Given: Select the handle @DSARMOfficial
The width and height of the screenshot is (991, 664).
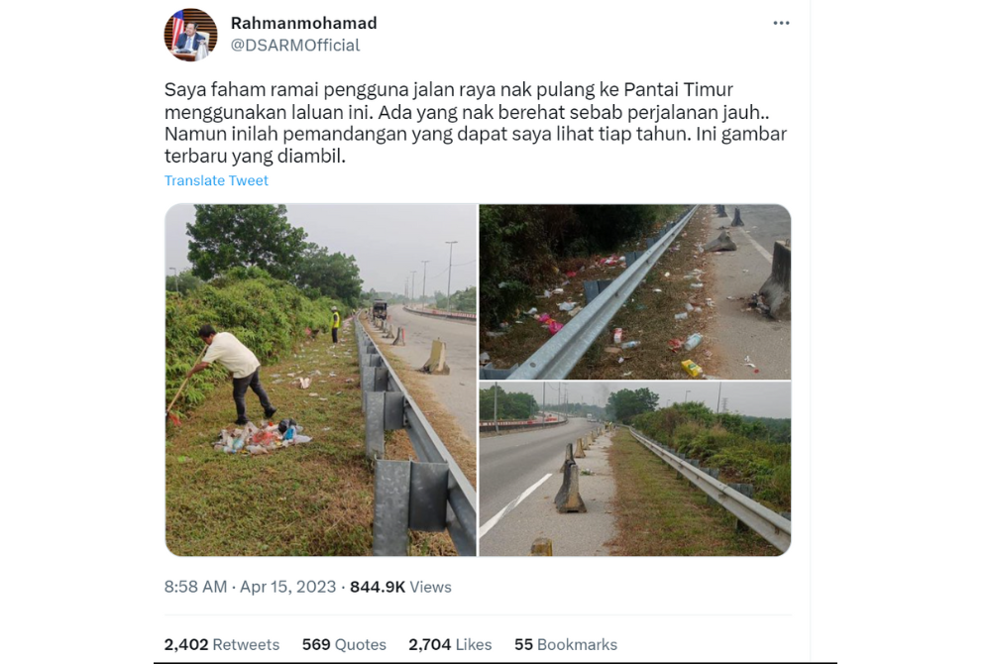Looking at the screenshot, I should click(x=295, y=45).
